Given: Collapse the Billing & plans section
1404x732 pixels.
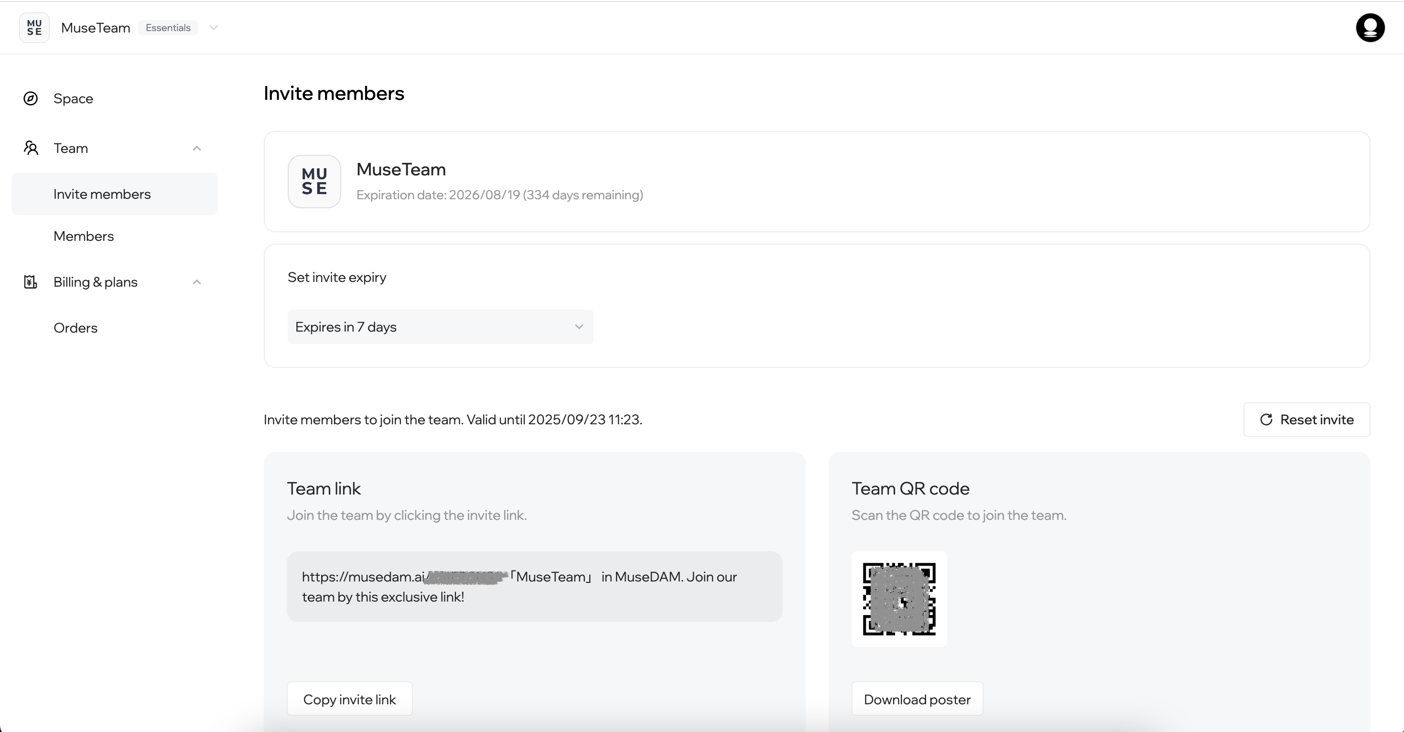Looking at the screenshot, I should (x=197, y=282).
